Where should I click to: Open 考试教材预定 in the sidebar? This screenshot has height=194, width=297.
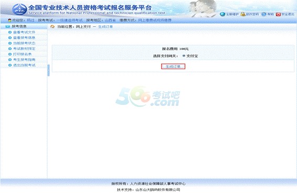(x=24, y=49)
